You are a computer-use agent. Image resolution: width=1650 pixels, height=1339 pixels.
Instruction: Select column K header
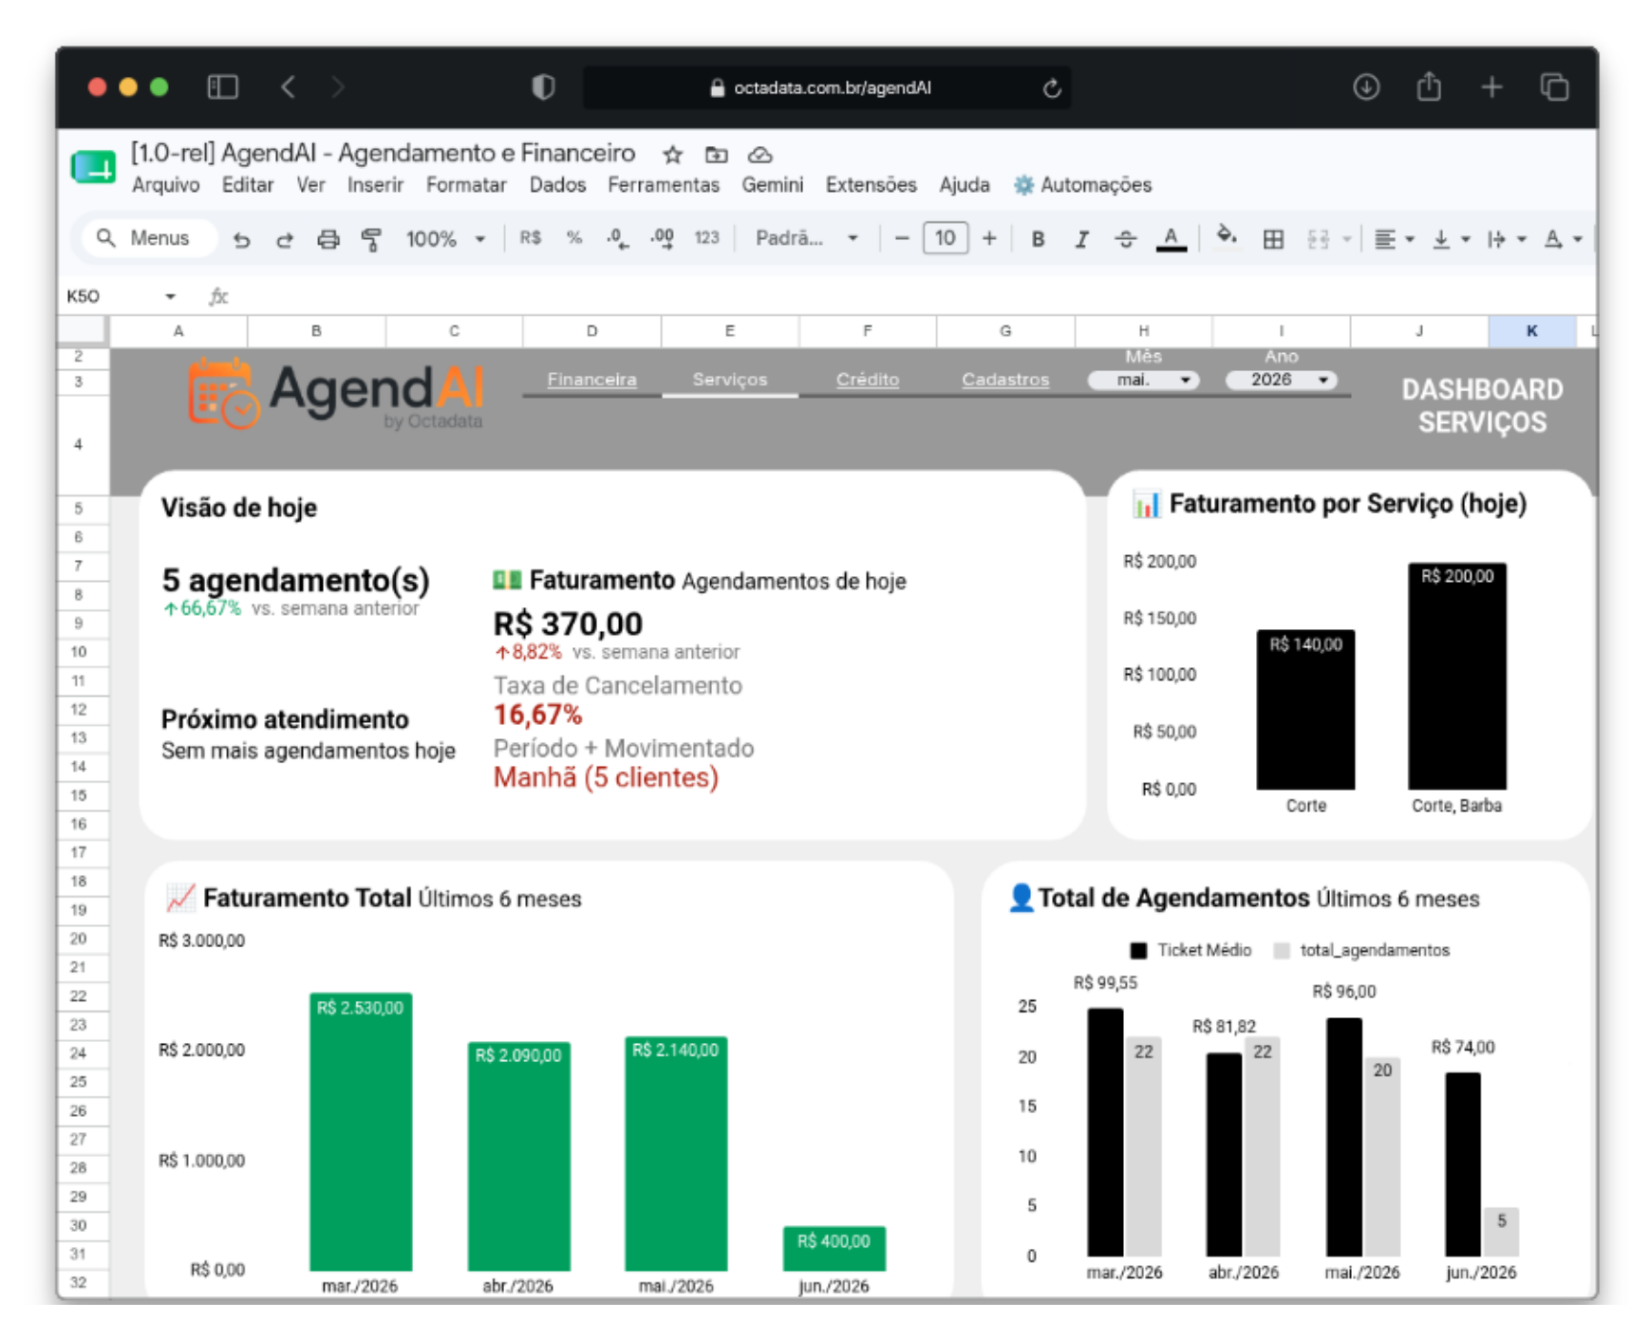(x=1531, y=331)
